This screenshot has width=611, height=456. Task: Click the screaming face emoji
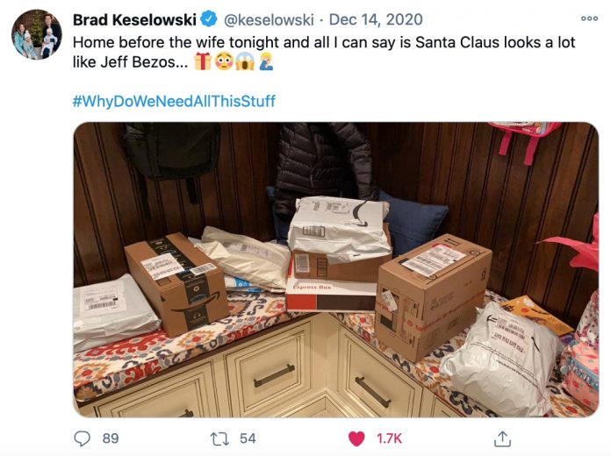[245, 61]
